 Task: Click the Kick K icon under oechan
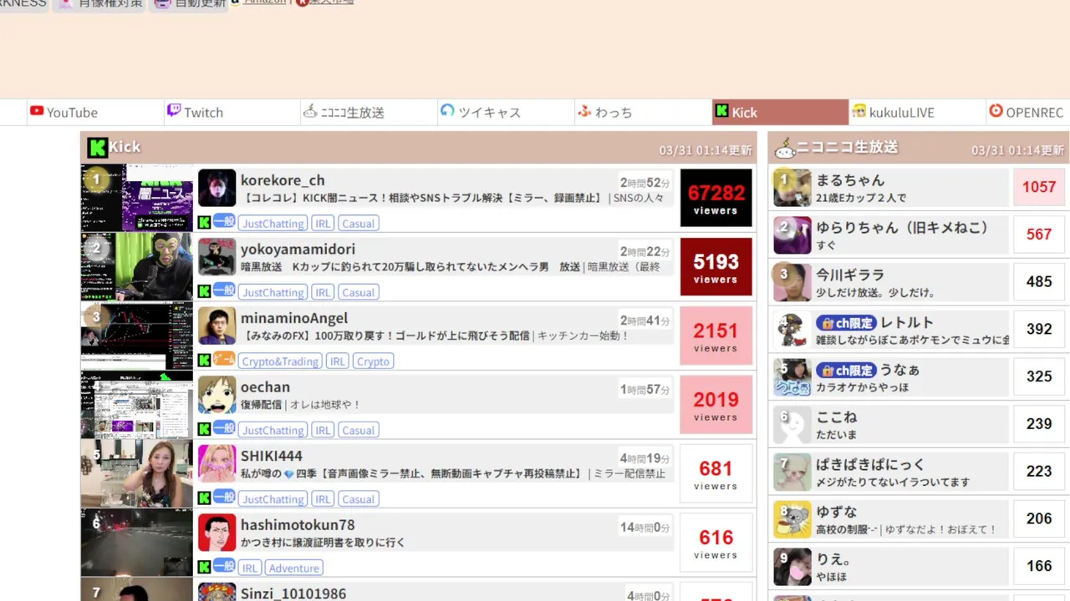(x=204, y=429)
